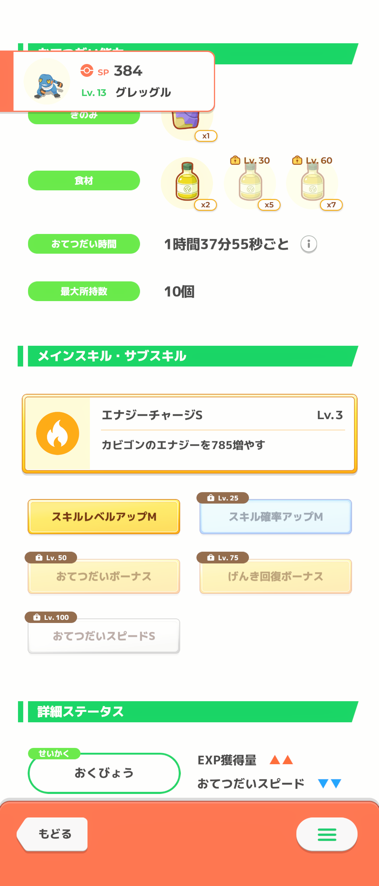Tap the Lv. 30 locked oil ingredient
Screen dimensions: 379x886
(x=250, y=183)
